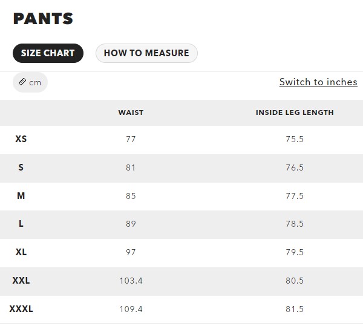Click the WAIST column header
This screenshot has width=363, height=329.
(131, 112)
